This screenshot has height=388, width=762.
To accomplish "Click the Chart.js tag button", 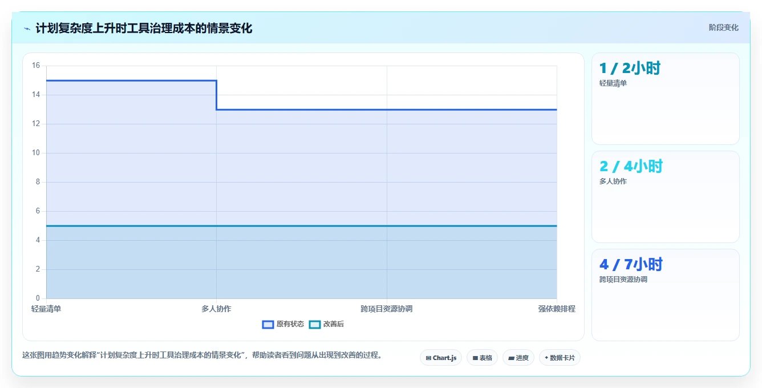I will click(441, 358).
